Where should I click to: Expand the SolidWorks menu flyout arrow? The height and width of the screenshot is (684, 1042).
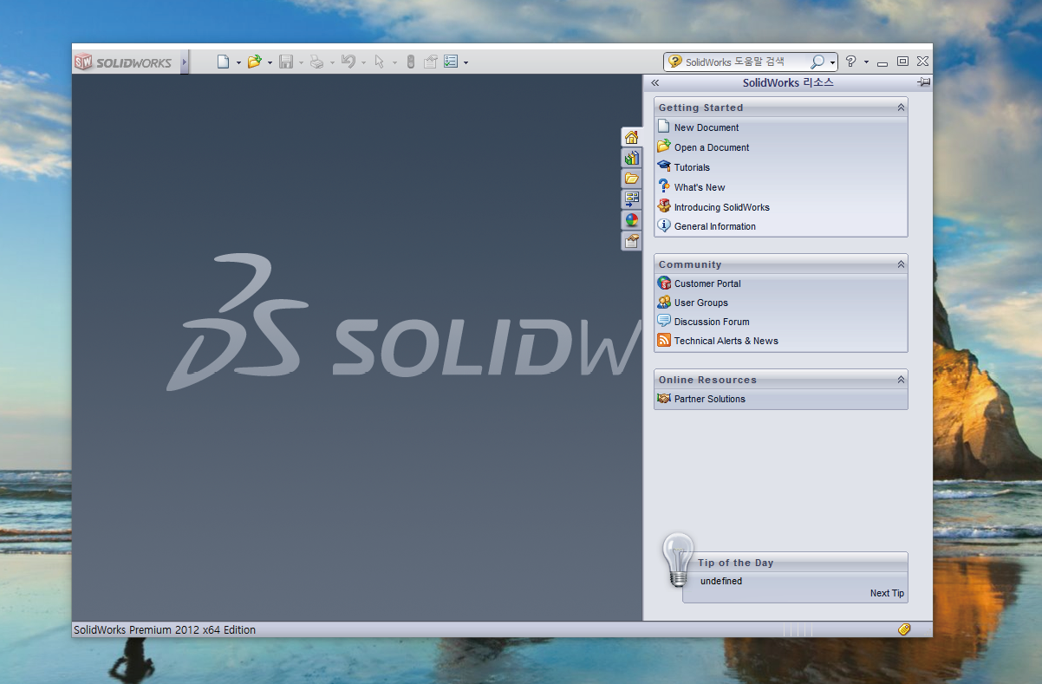pos(184,62)
